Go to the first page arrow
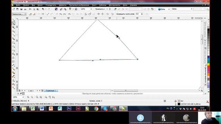Image resolution: width=221 pixels, height=124 pixels. (22, 91)
